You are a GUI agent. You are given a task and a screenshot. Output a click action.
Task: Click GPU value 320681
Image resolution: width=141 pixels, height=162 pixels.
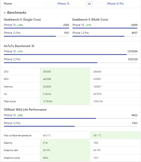click(x=97, y=79)
